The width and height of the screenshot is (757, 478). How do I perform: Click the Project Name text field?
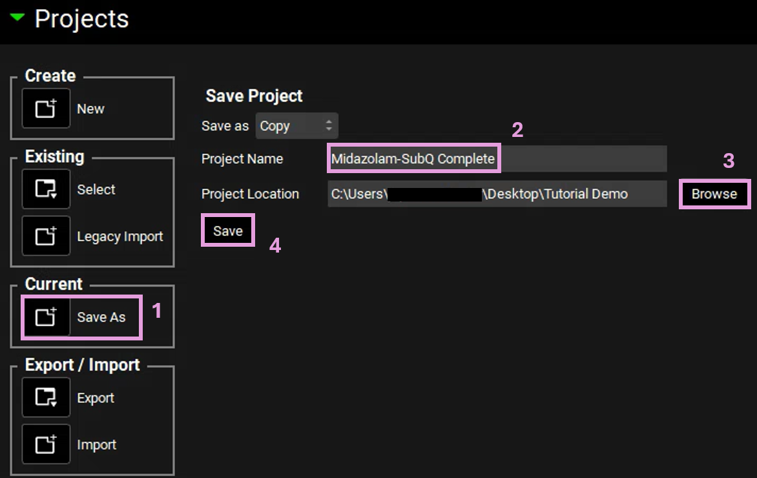tap(496, 159)
